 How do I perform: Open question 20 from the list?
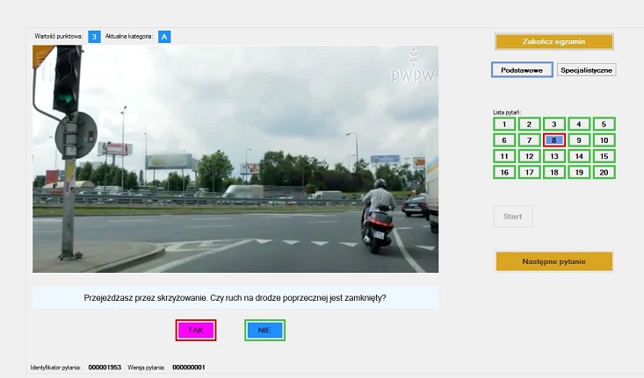coord(604,173)
